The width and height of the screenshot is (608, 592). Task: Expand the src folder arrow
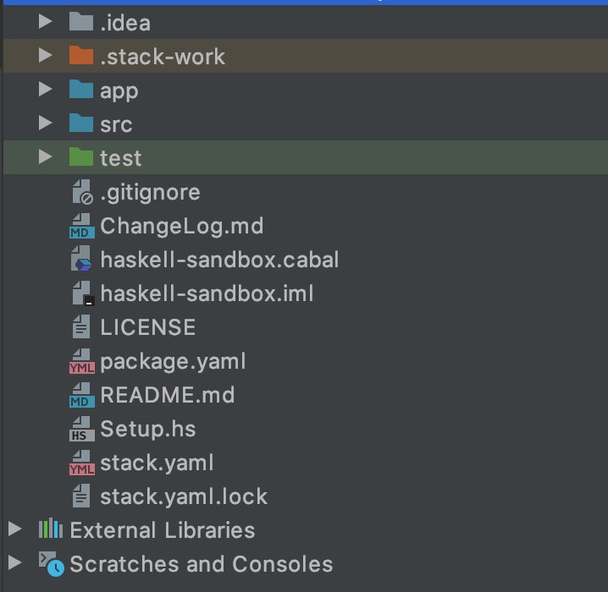click(x=47, y=124)
